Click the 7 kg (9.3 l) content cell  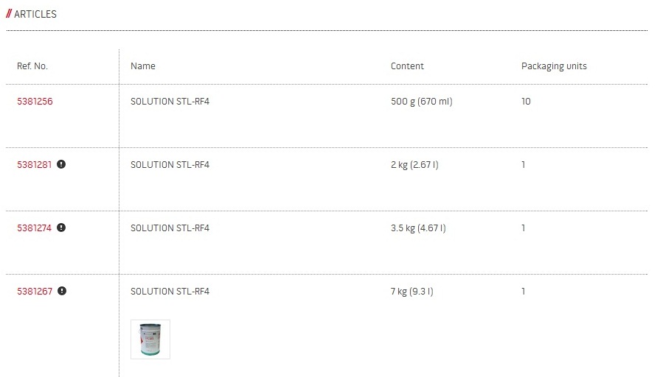click(x=411, y=292)
